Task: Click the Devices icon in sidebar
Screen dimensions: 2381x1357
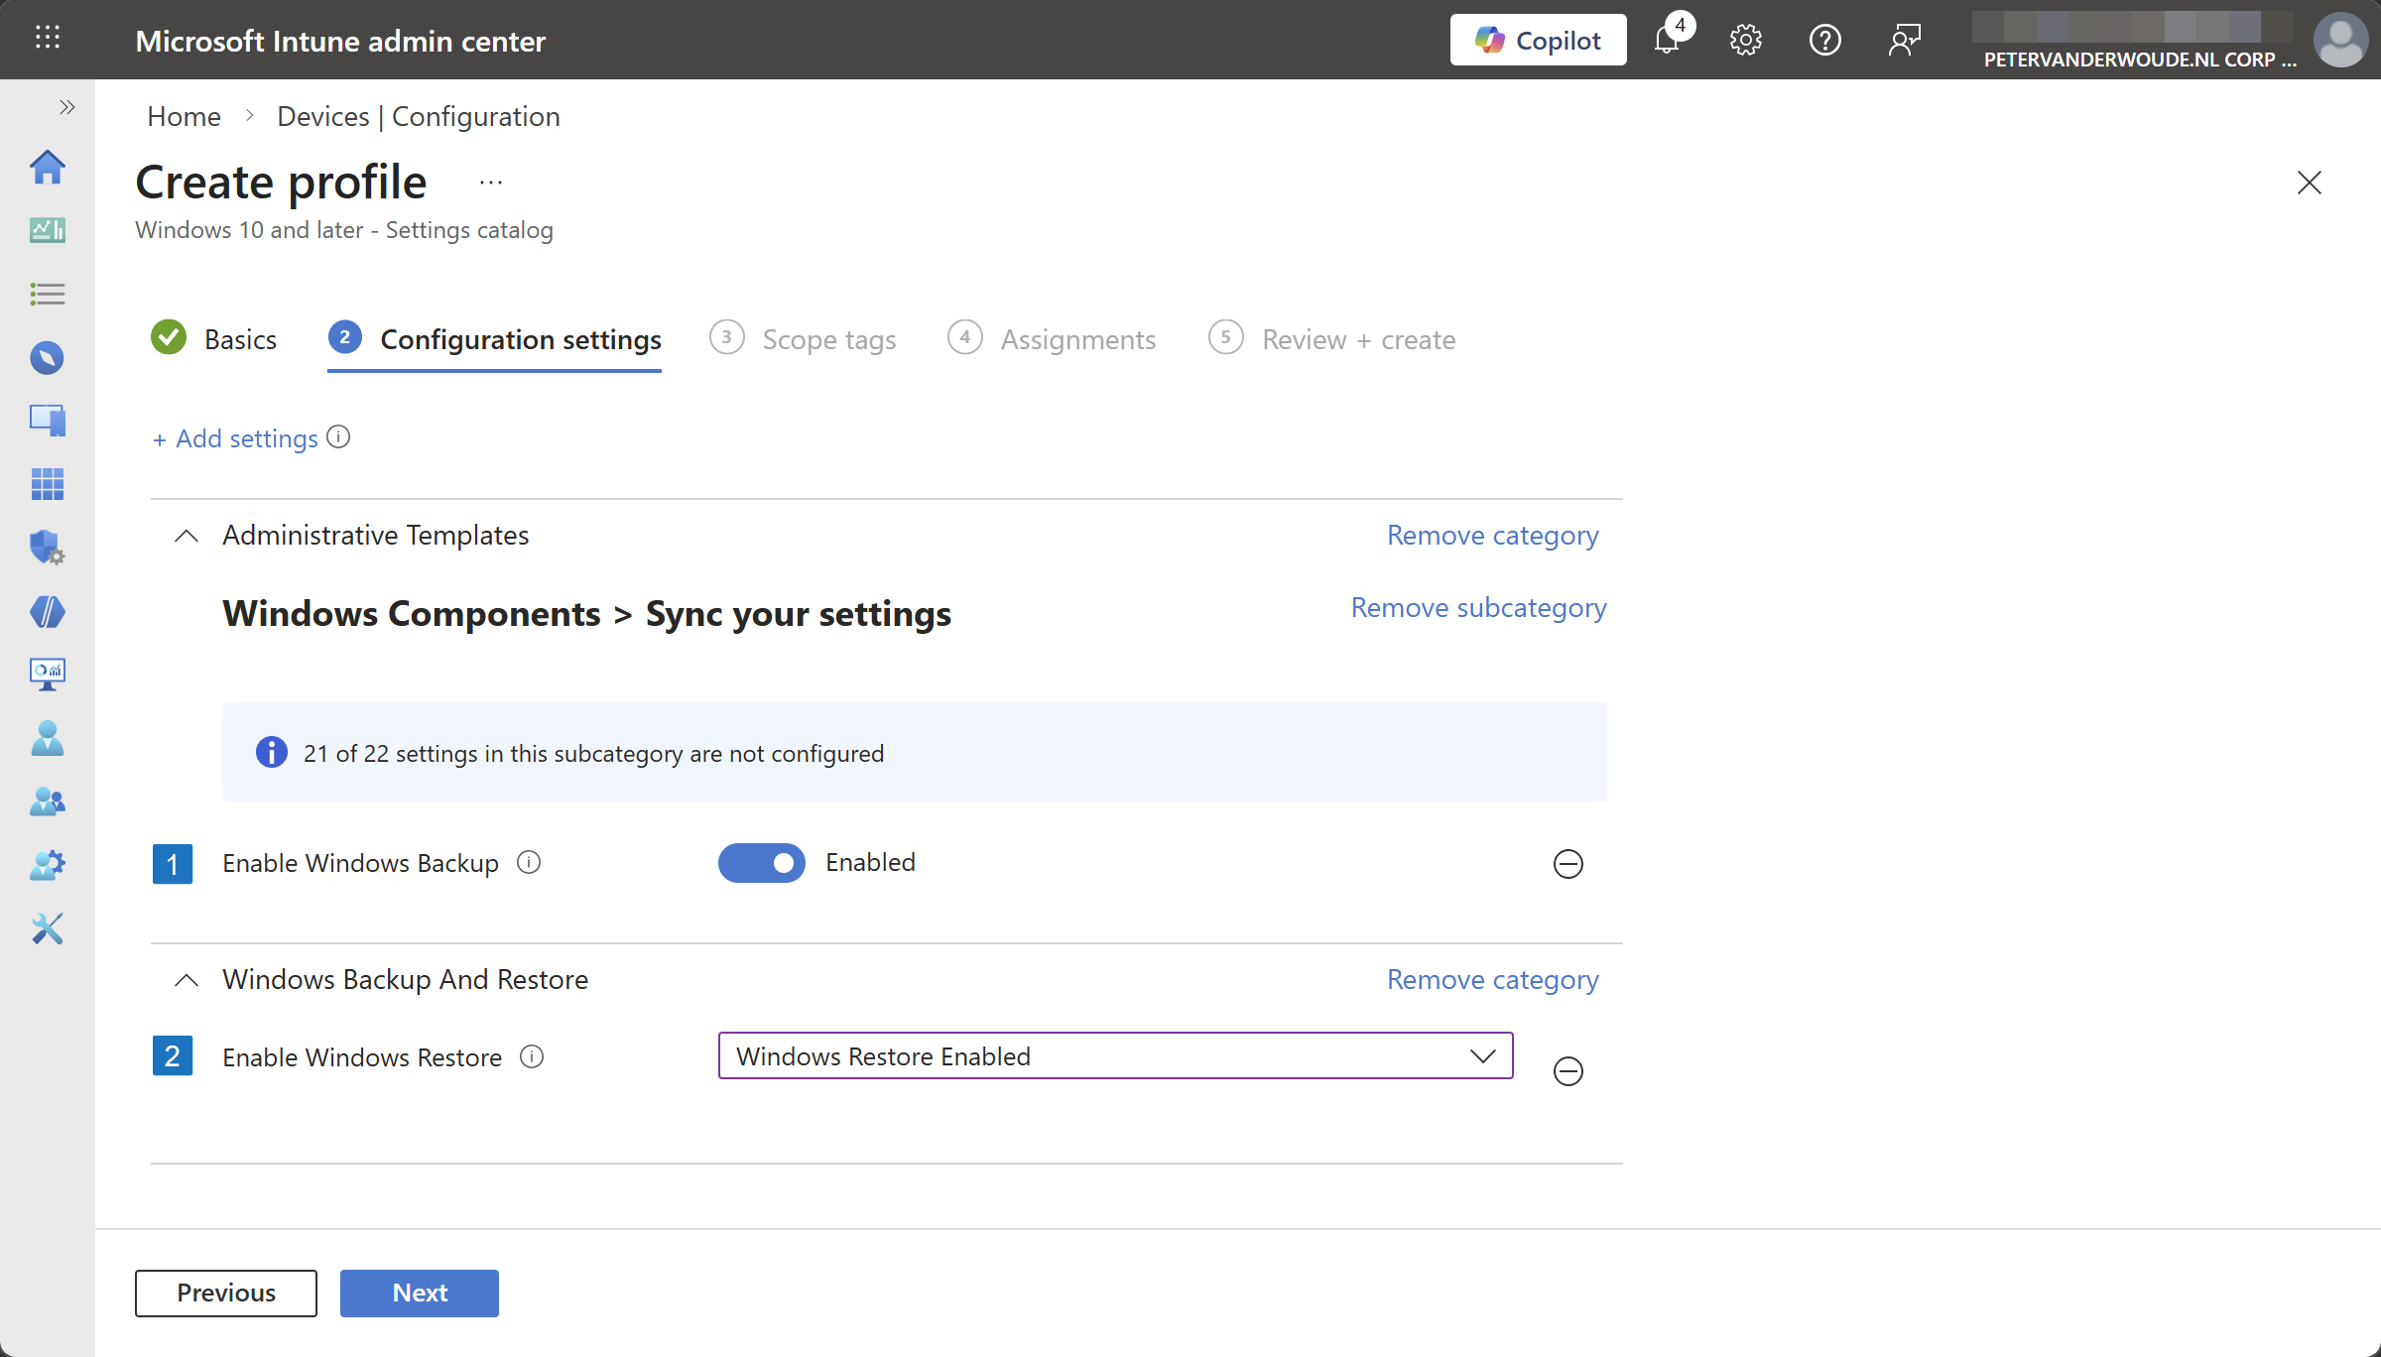Action: point(47,421)
